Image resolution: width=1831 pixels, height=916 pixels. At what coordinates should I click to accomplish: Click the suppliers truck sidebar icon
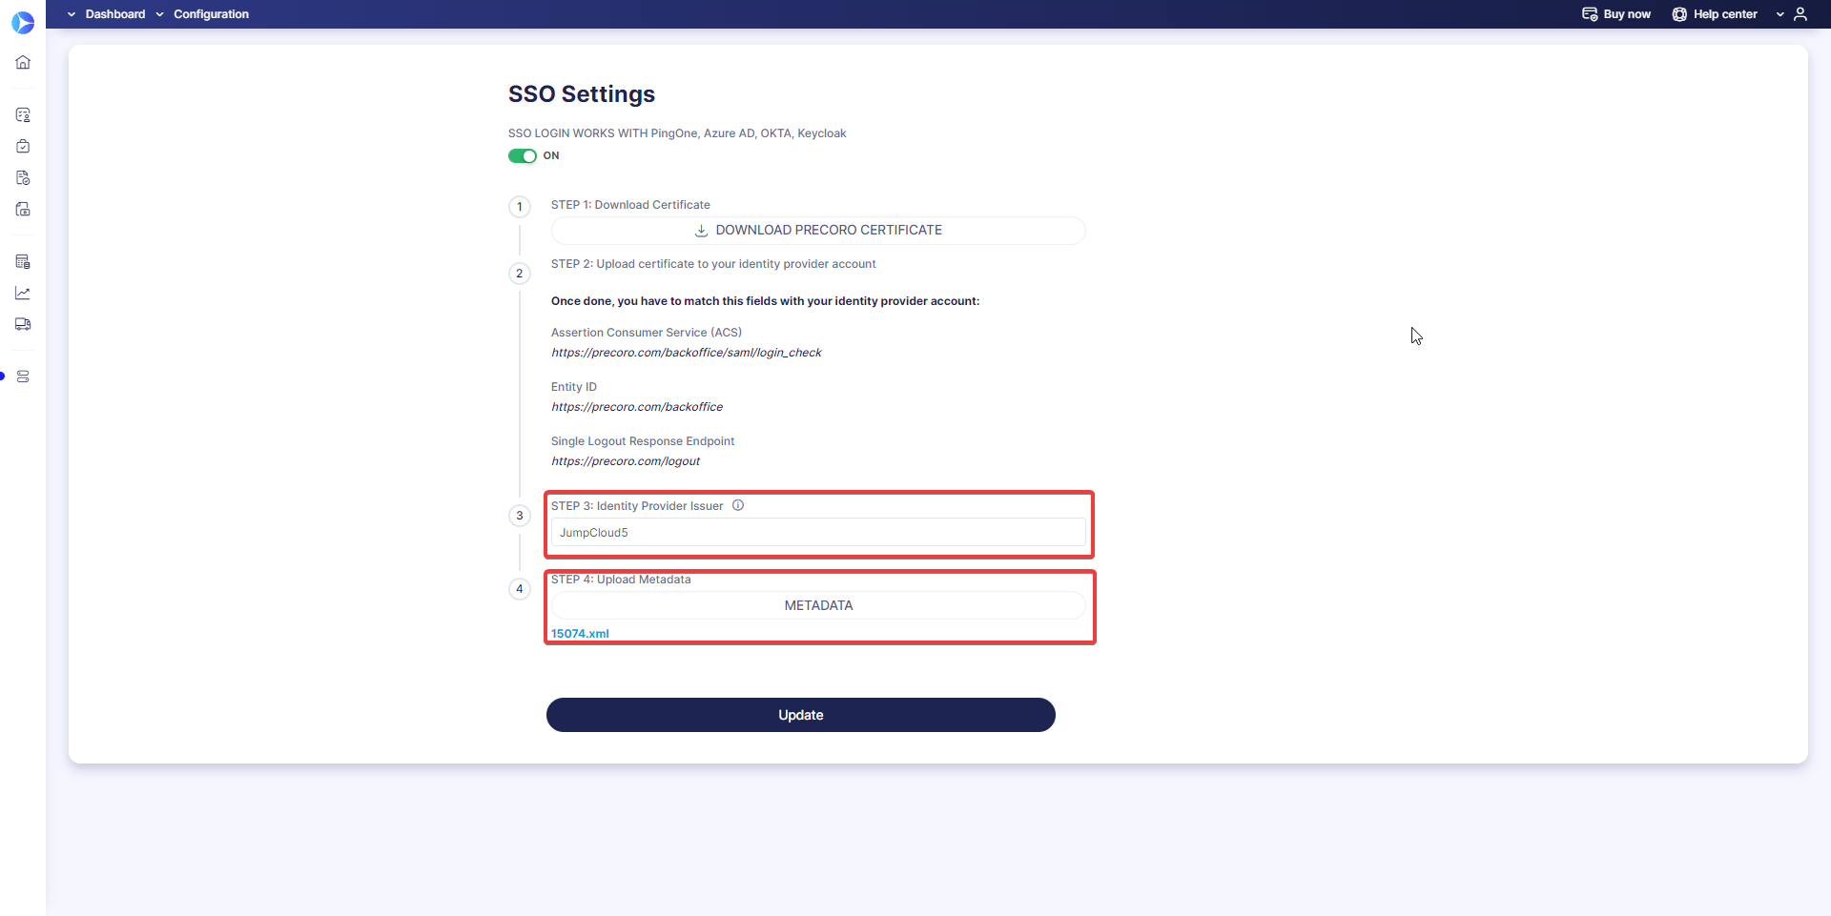(x=22, y=324)
